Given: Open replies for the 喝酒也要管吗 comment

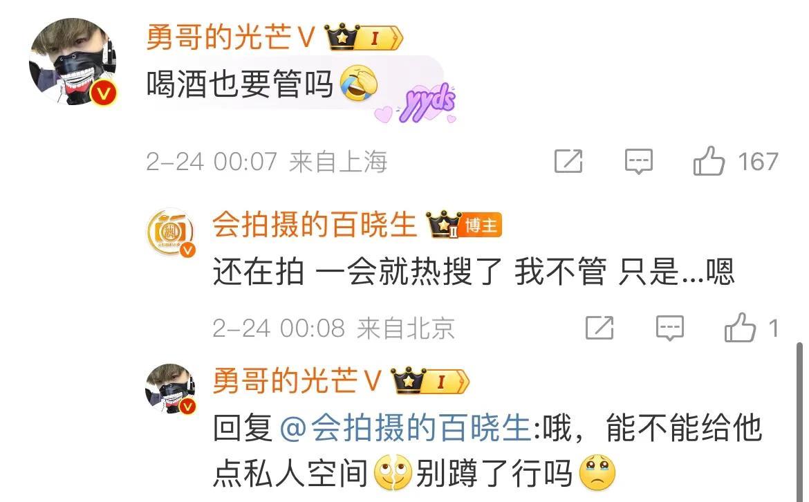Looking at the screenshot, I should pos(639,162).
